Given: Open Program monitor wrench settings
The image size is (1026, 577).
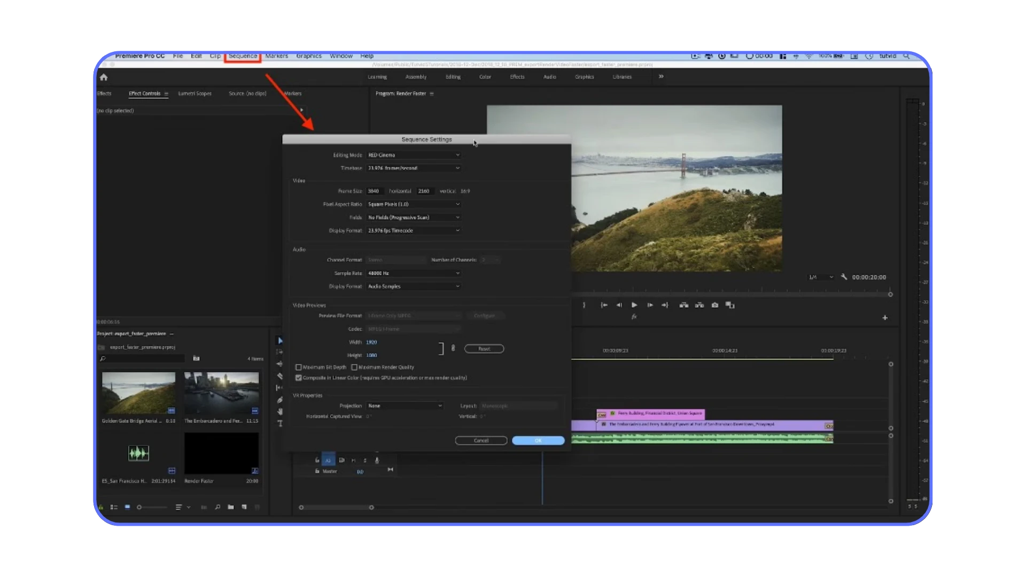Looking at the screenshot, I should pos(844,277).
